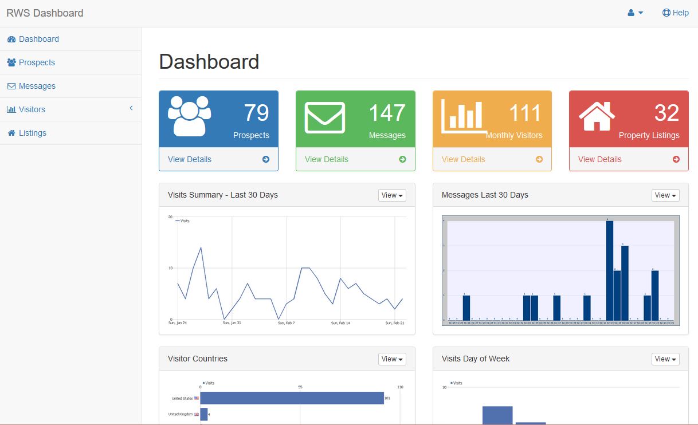
Task: Click the house icon on Property Listings card
Action: 597,115
